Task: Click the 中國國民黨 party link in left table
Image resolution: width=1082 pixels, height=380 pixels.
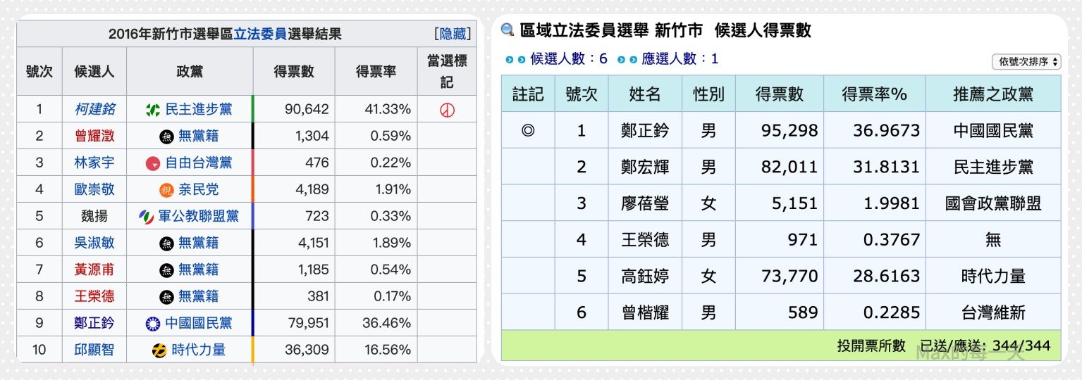Action: coord(199,324)
